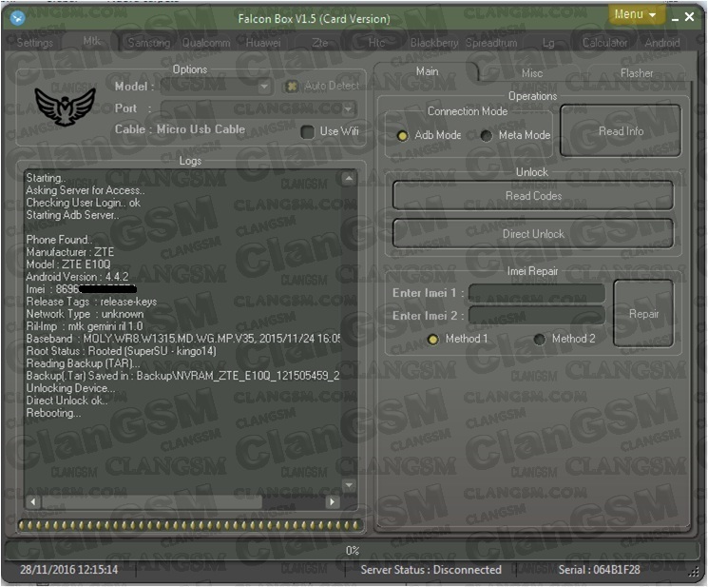Screen dimensions: 708x587
Task: Select the Flasher operations tab
Action: click(636, 73)
